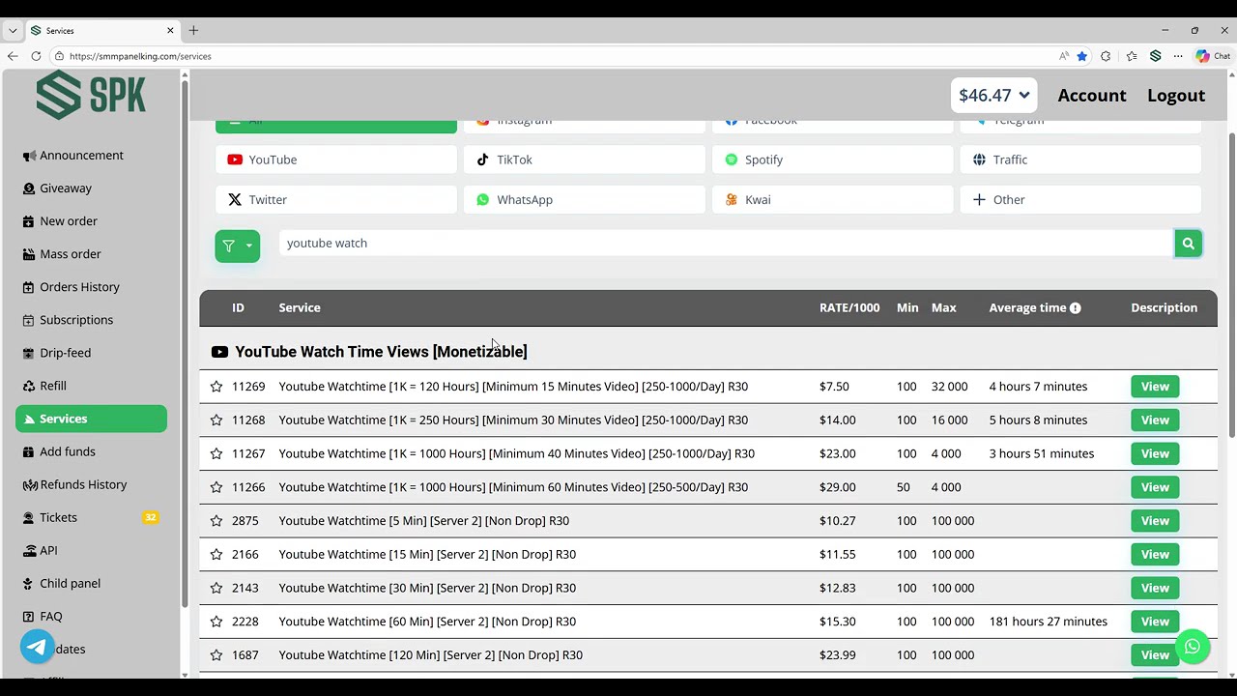View description of service 11268
The width and height of the screenshot is (1237, 696).
click(1155, 420)
